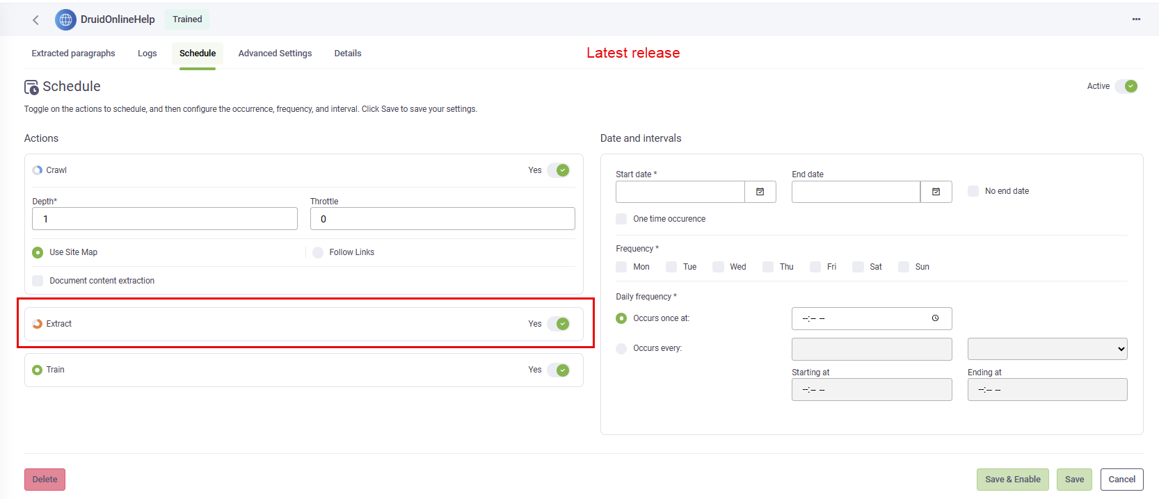This screenshot has height=499, width=1159.
Task: Open the Extracted paragraphs tab
Action: tap(73, 54)
